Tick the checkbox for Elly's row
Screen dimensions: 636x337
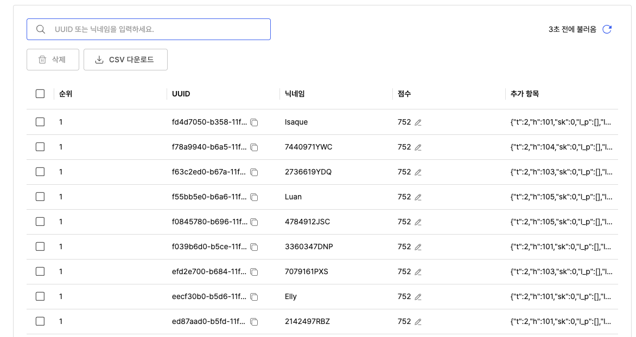coord(40,296)
